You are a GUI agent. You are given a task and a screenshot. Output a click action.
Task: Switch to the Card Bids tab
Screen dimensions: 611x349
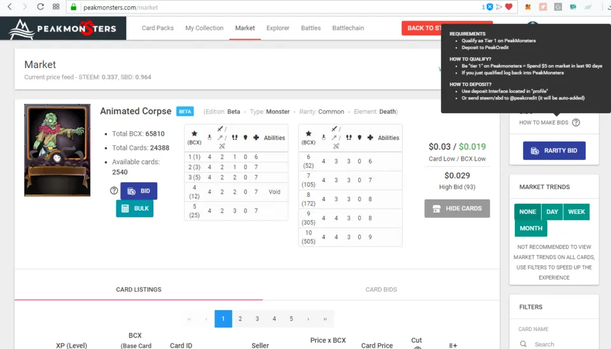(381, 289)
